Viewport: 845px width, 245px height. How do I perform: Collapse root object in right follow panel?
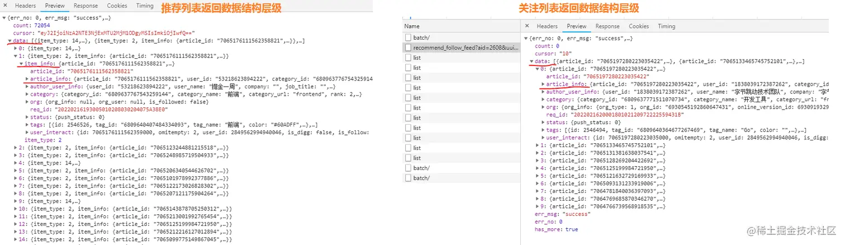[x=526, y=39]
